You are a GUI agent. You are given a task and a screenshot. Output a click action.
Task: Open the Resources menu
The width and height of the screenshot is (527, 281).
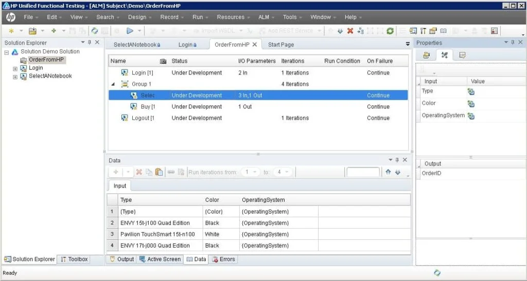(233, 17)
